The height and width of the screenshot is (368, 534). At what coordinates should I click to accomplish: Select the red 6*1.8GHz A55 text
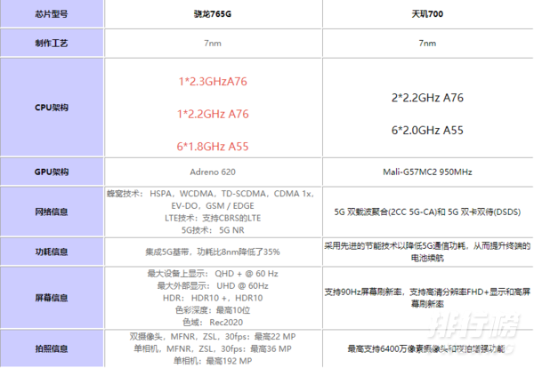213,147
